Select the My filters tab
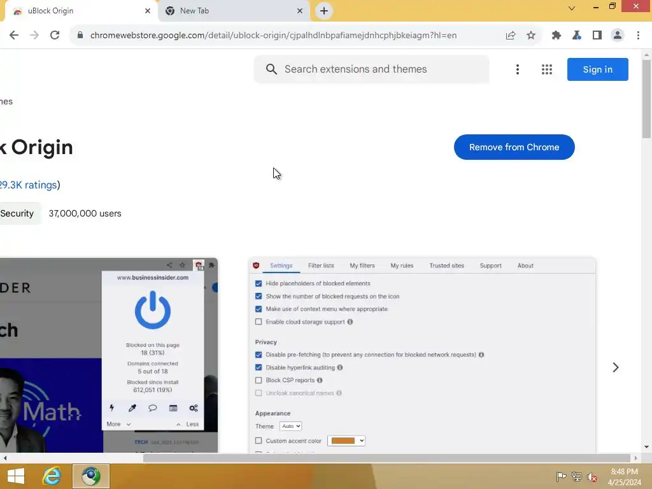Viewport: 652px width, 489px height. point(362,266)
